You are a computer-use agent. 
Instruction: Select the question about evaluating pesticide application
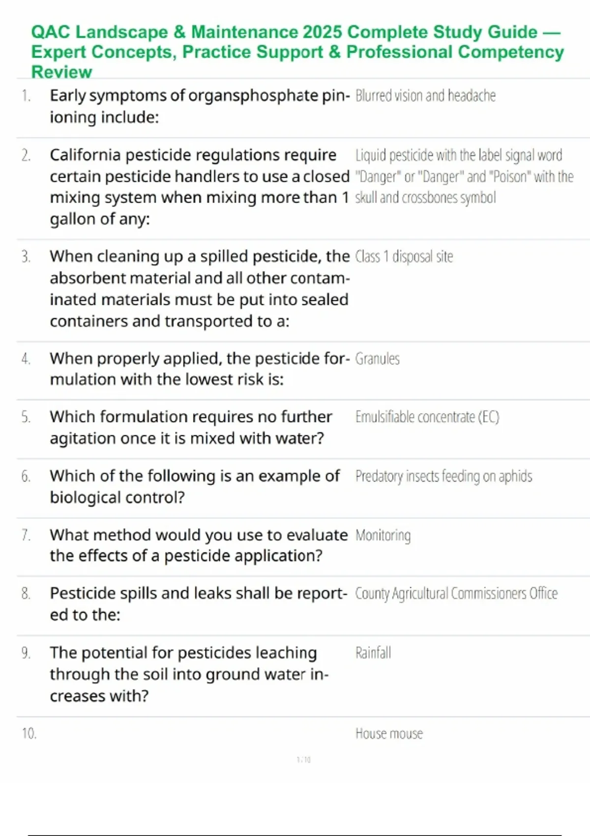198,545
